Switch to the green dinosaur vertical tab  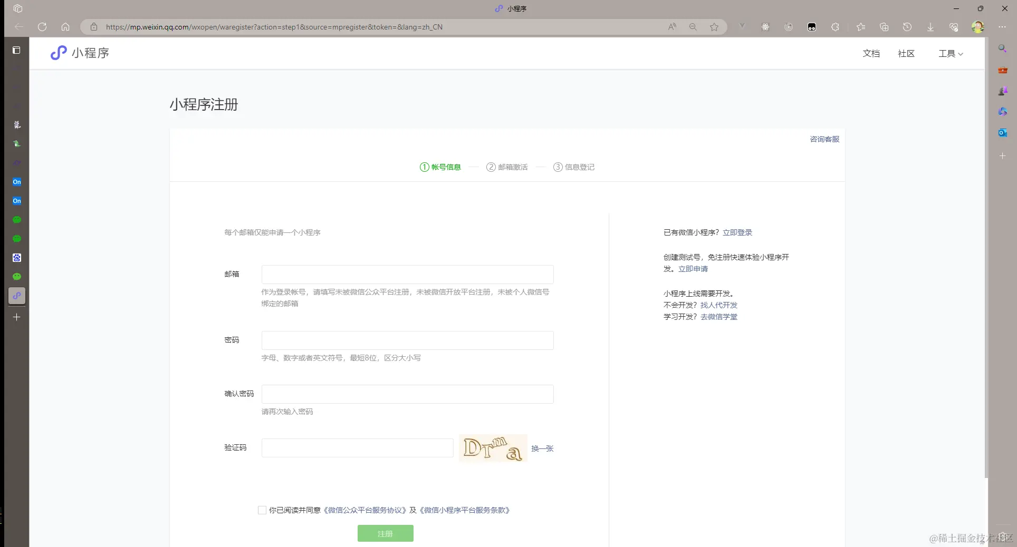tap(17, 144)
